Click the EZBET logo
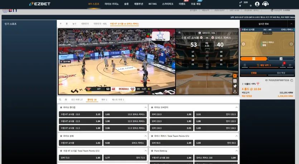The height and width of the screenshot is (164, 299). (x=40, y=4)
